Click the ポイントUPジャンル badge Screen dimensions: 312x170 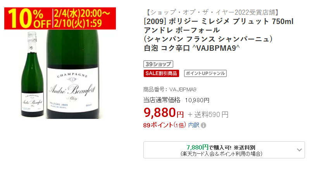[205, 73]
